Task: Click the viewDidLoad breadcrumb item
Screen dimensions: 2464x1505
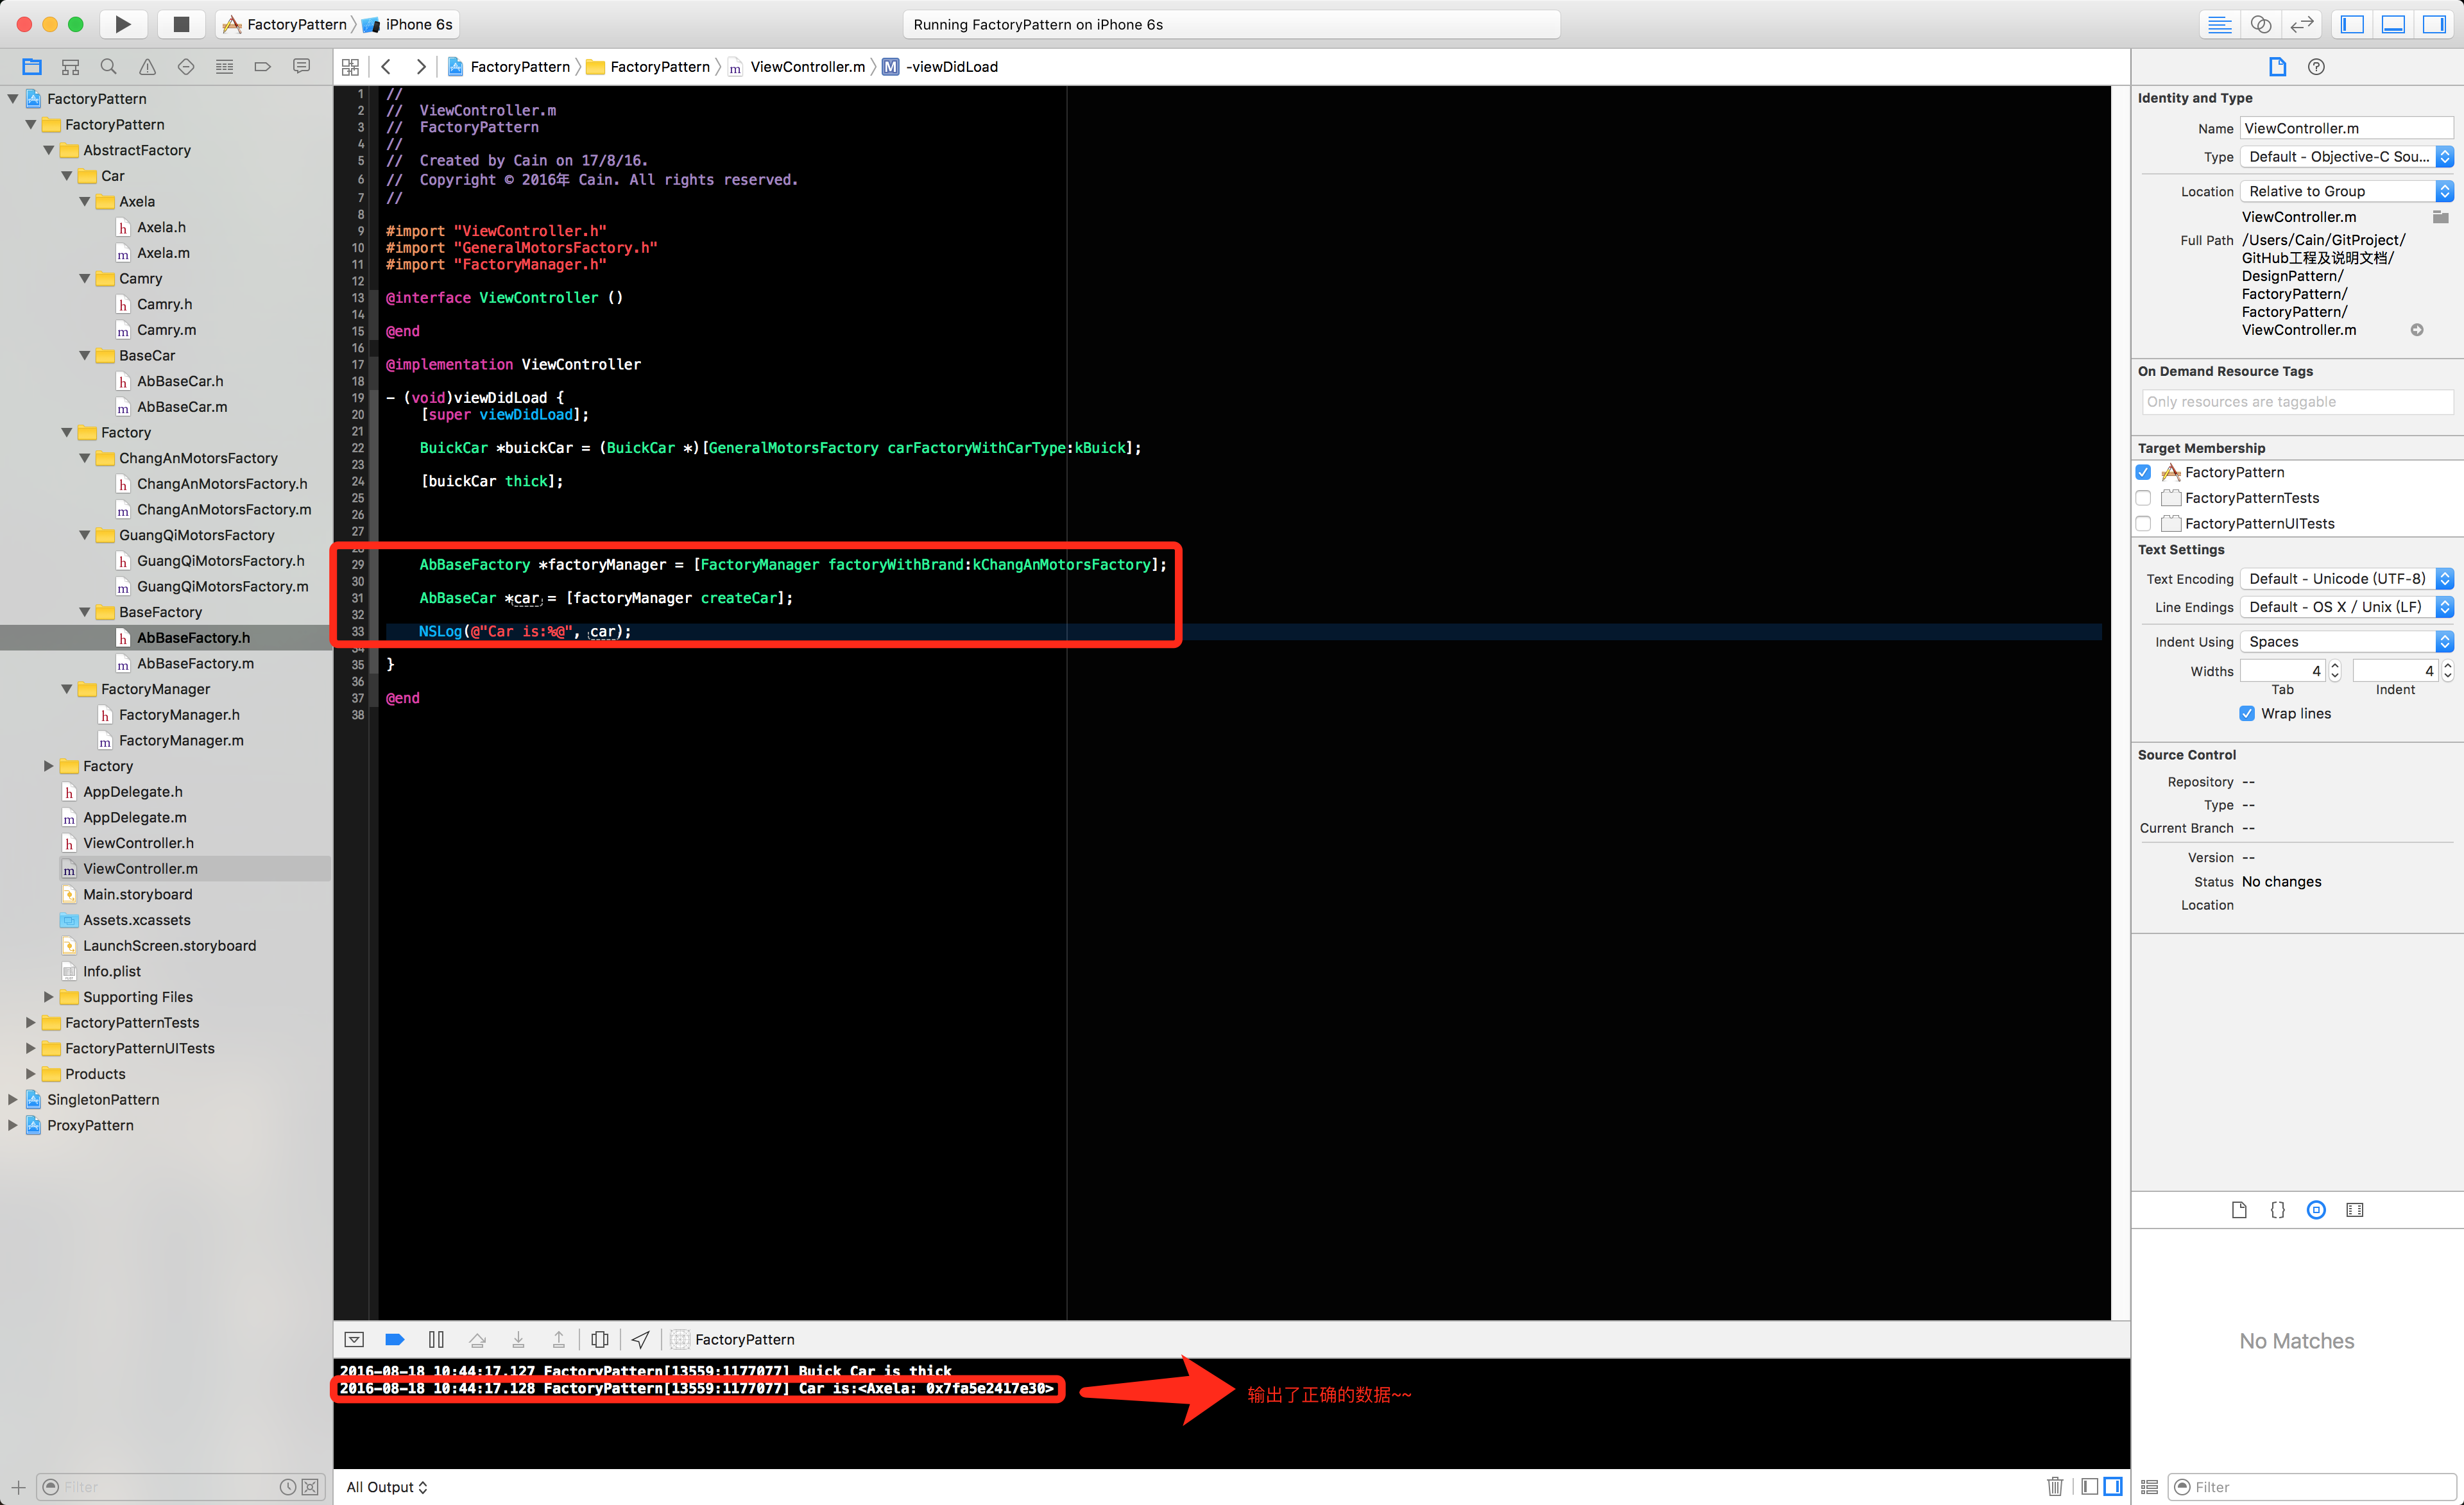Action: (951, 67)
